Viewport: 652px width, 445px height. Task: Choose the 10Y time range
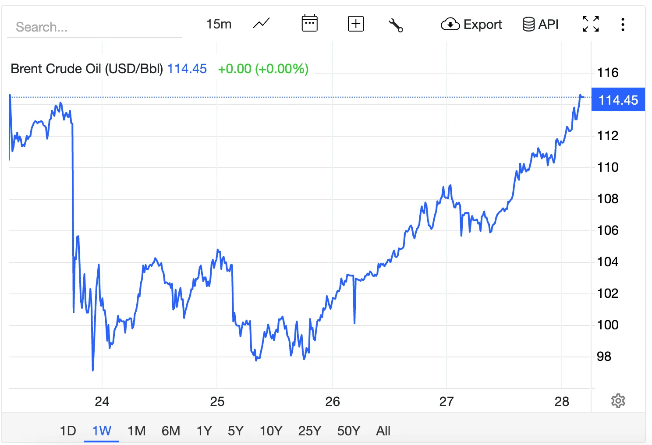click(x=271, y=431)
